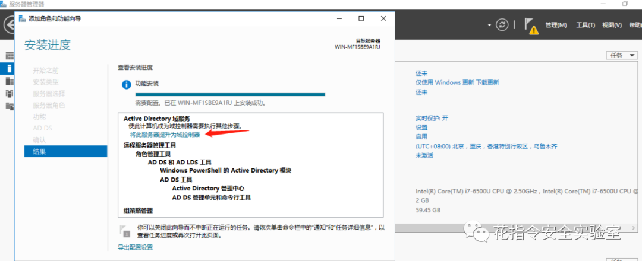Click the 角色管理工具 row

click(x=153, y=154)
